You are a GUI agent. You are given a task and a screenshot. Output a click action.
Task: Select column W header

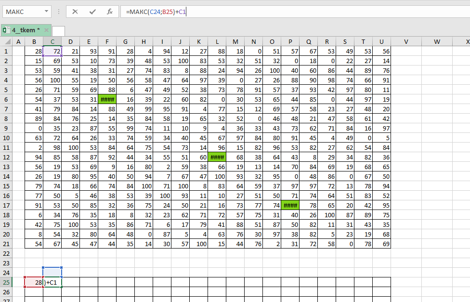click(x=437, y=42)
